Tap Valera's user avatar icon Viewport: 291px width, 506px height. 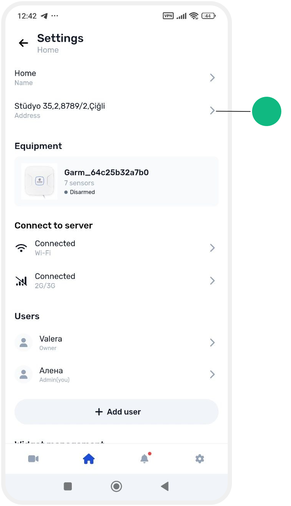coord(24,342)
